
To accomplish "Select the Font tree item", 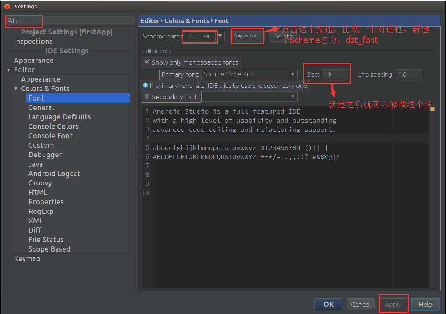I will point(78,98).
